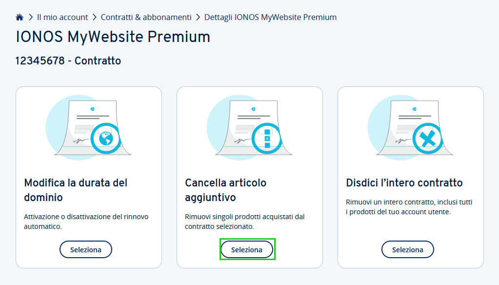Click the 12345678 - Contratto subtitle
This screenshot has height=285, width=499.
click(68, 61)
